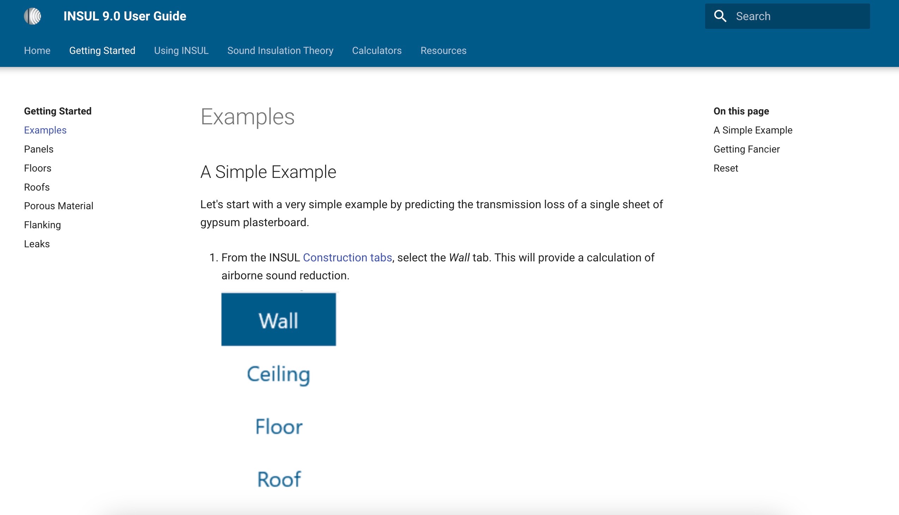Image resolution: width=899 pixels, height=515 pixels.
Task: Navigate to the Home menu icon
Action: (37, 51)
